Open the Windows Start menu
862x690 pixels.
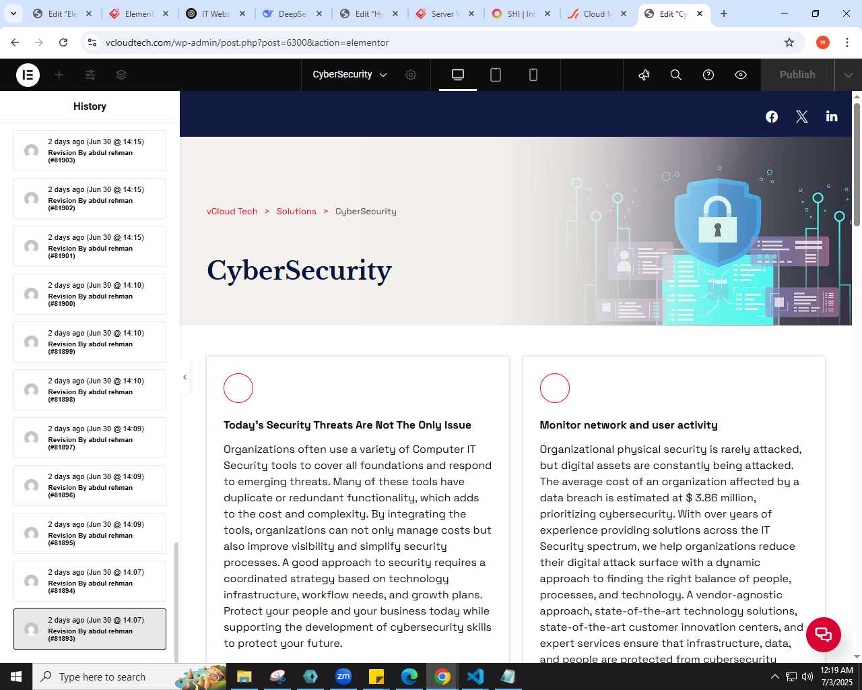(16, 677)
